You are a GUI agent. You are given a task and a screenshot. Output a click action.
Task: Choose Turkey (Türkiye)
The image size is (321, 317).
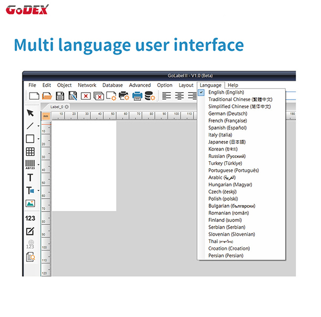click(x=241, y=163)
